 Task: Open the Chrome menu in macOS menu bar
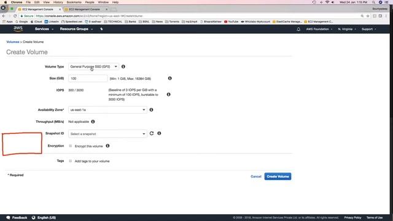coord(17,2)
